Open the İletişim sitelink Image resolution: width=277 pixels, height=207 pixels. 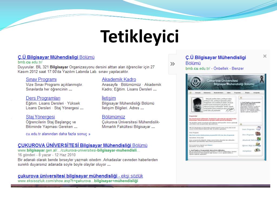(109, 98)
